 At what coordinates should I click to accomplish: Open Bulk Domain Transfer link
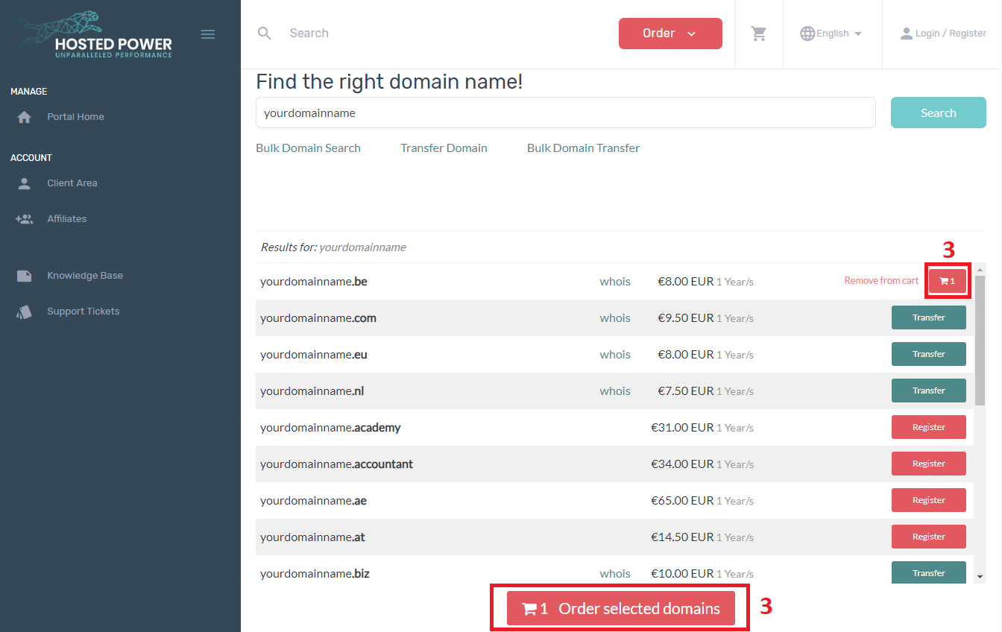pyautogui.click(x=583, y=148)
